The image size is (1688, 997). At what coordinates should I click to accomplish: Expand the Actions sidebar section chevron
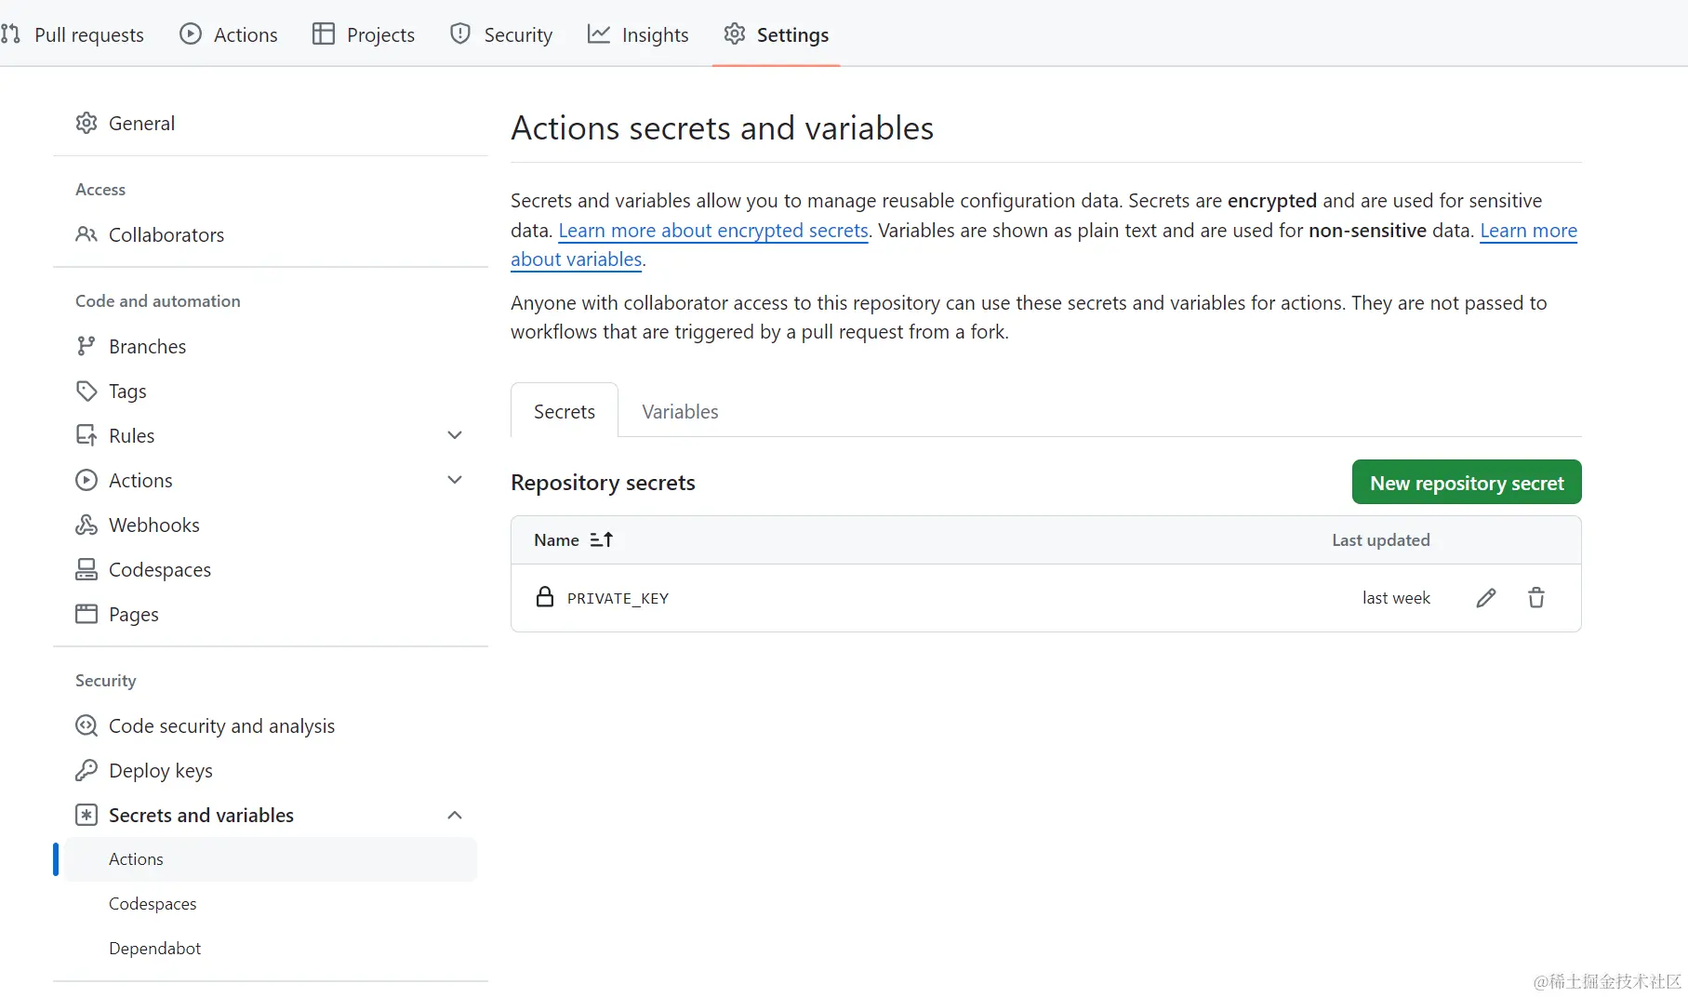point(455,480)
